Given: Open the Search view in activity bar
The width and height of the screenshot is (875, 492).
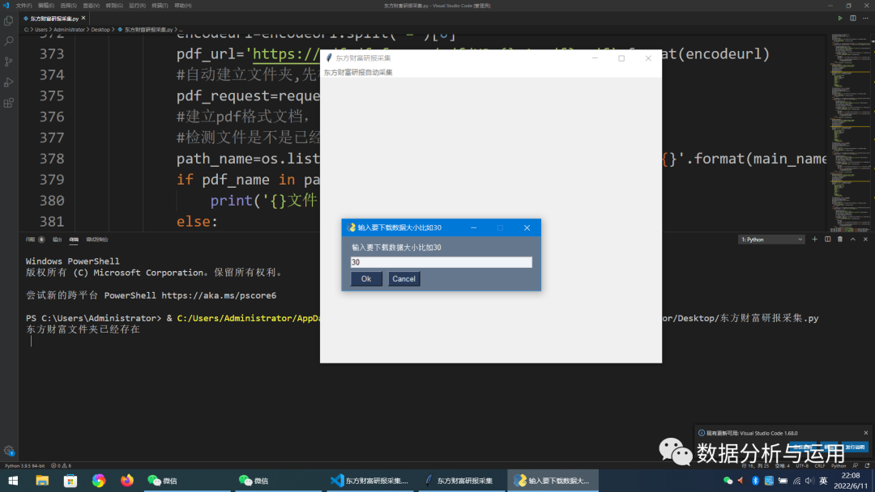Looking at the screenshot, I should point(8,41).
